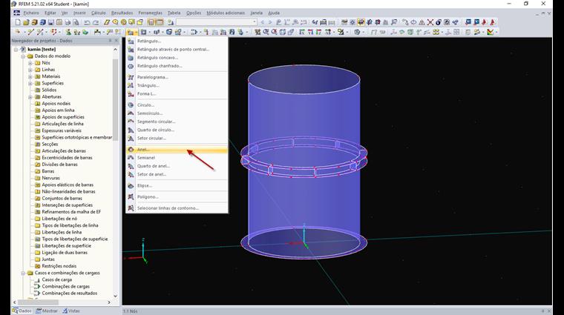The width and height of the screenshot is (564, 315).
Task: Choose Retângulo através de ponto central...
Action: [x=177, y=49]
